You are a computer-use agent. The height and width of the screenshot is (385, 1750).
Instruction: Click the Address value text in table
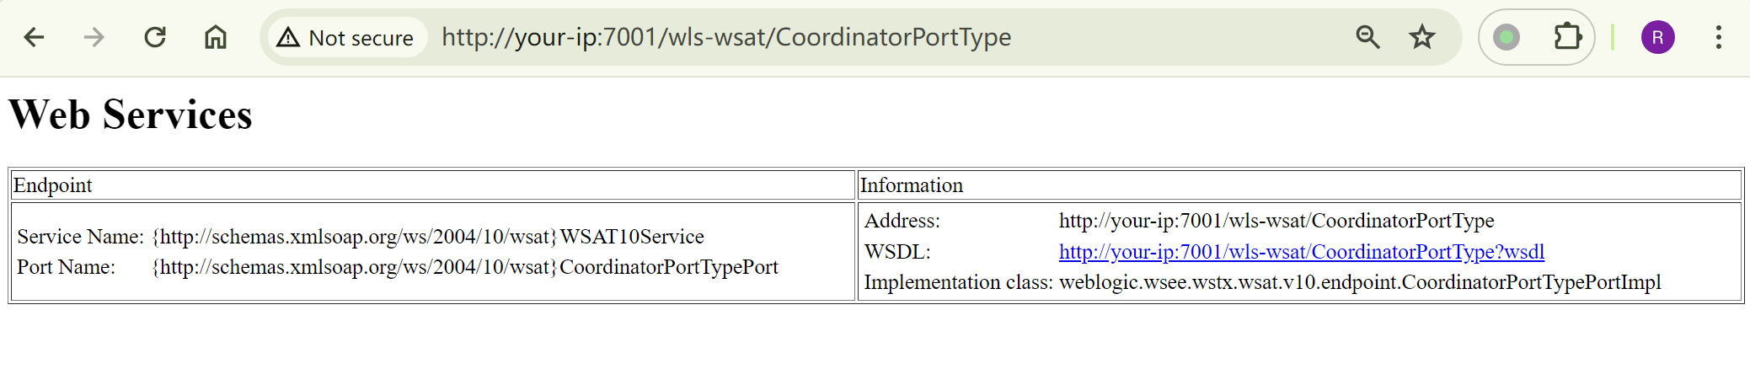pos(1276,221)
